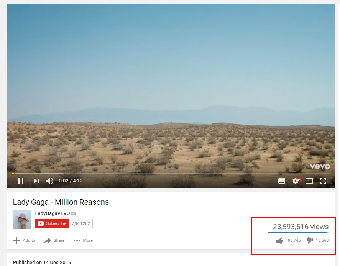
Task: Skip to the next video
Action: (x=36, y=181)
